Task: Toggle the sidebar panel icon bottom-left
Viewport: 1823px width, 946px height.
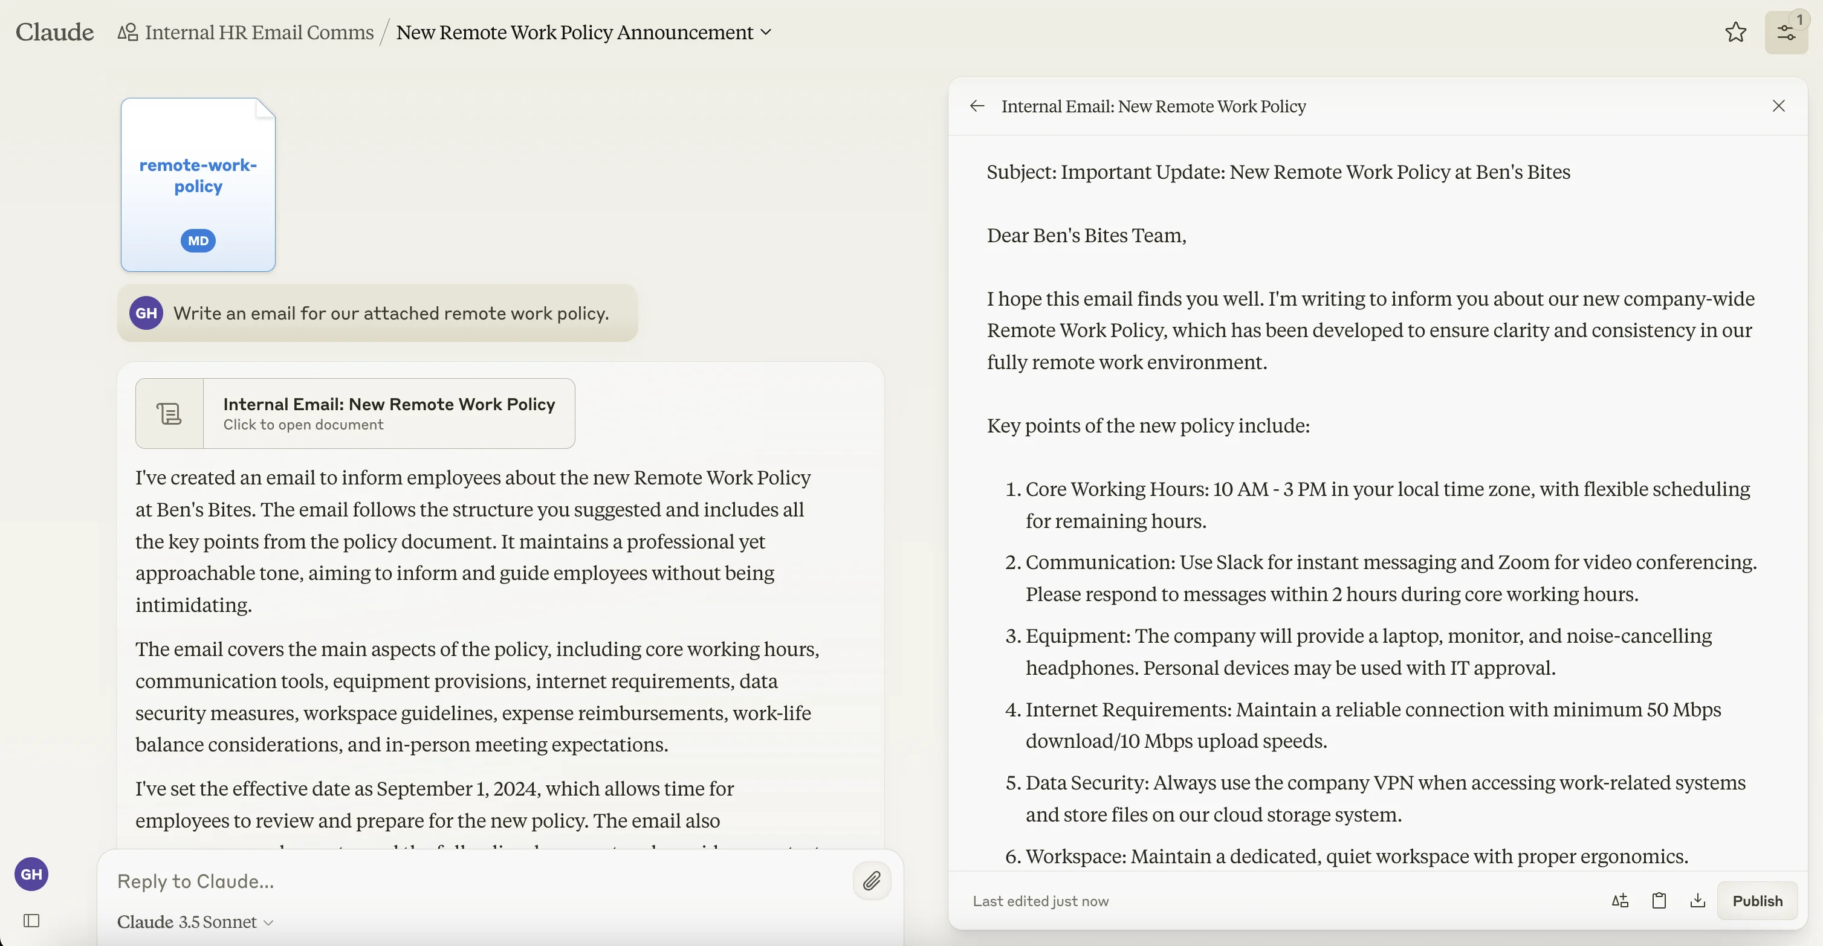Action: tap(31, 921)
